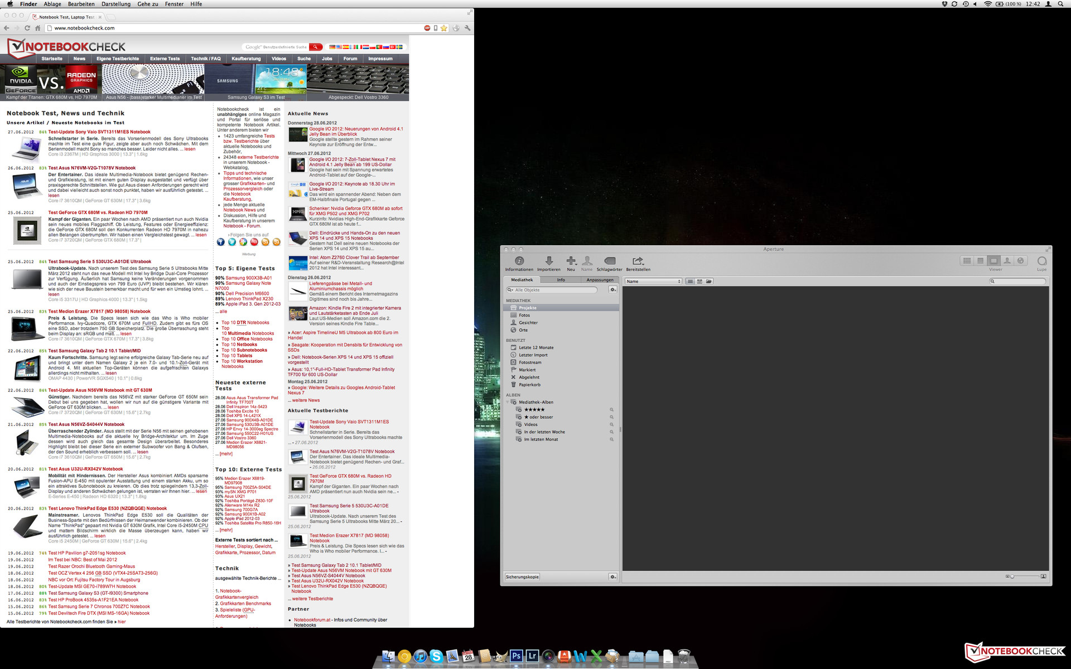Click the Aperture browser search field
Screen dimensions: 1071x669
tap(1017, 282)
